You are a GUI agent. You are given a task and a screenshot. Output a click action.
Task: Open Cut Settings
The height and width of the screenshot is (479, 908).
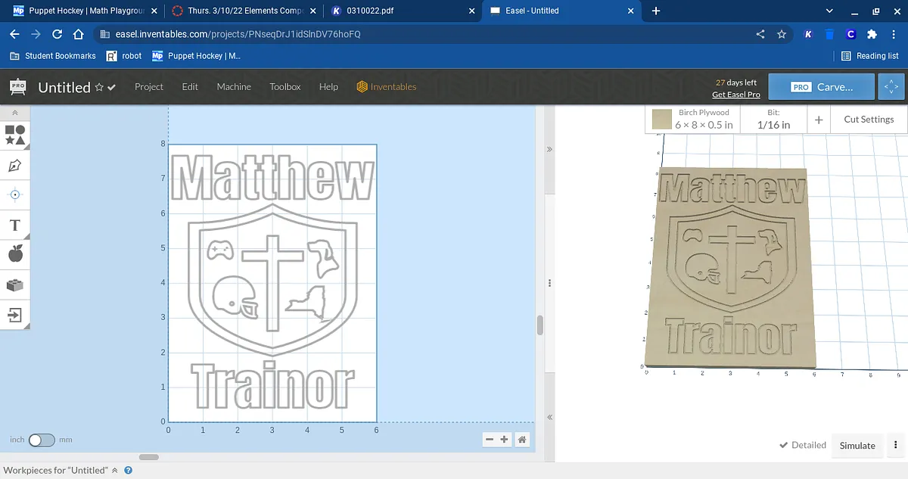869,120
